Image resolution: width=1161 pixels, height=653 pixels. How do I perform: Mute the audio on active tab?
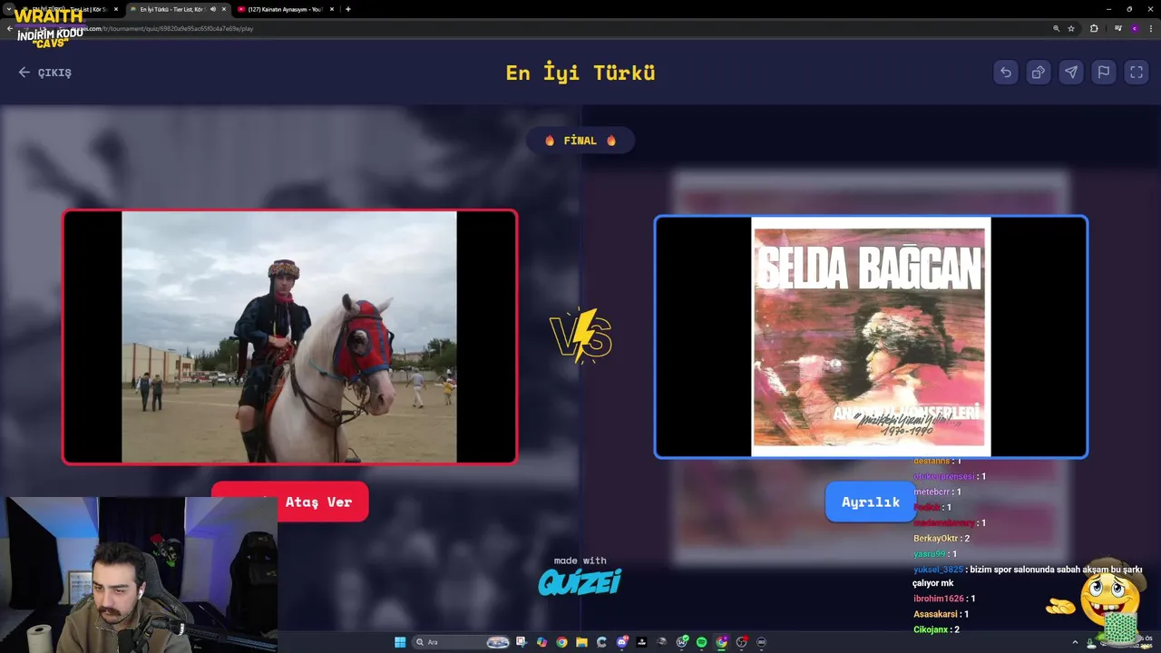(213, 9)
